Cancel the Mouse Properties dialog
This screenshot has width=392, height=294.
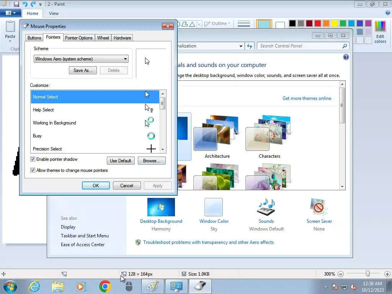coord(127,186)
